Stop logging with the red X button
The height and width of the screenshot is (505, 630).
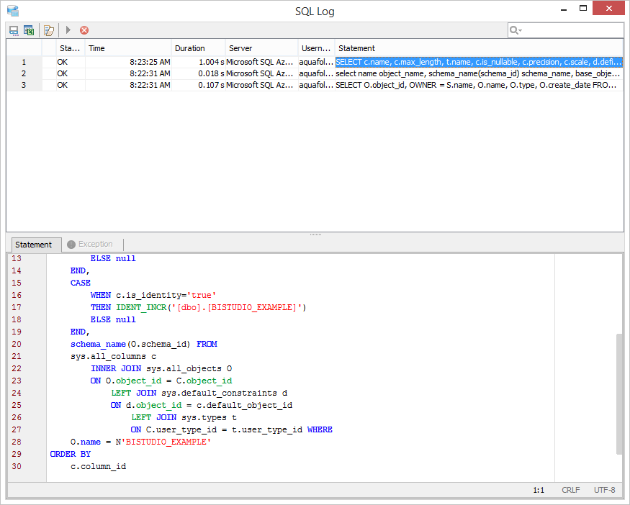click(x=84, y=30)
